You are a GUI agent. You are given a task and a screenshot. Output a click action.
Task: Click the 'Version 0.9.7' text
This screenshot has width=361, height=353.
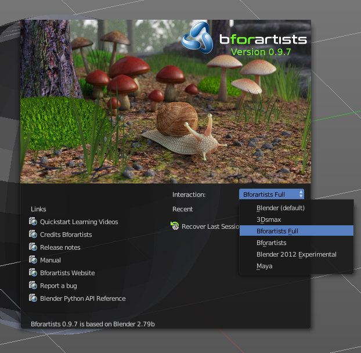261,52
